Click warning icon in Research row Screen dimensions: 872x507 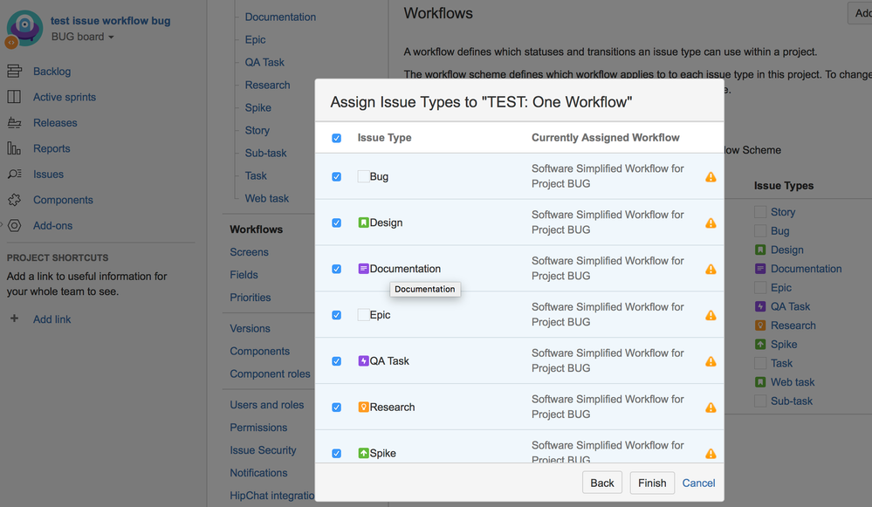tap(711, 408)
